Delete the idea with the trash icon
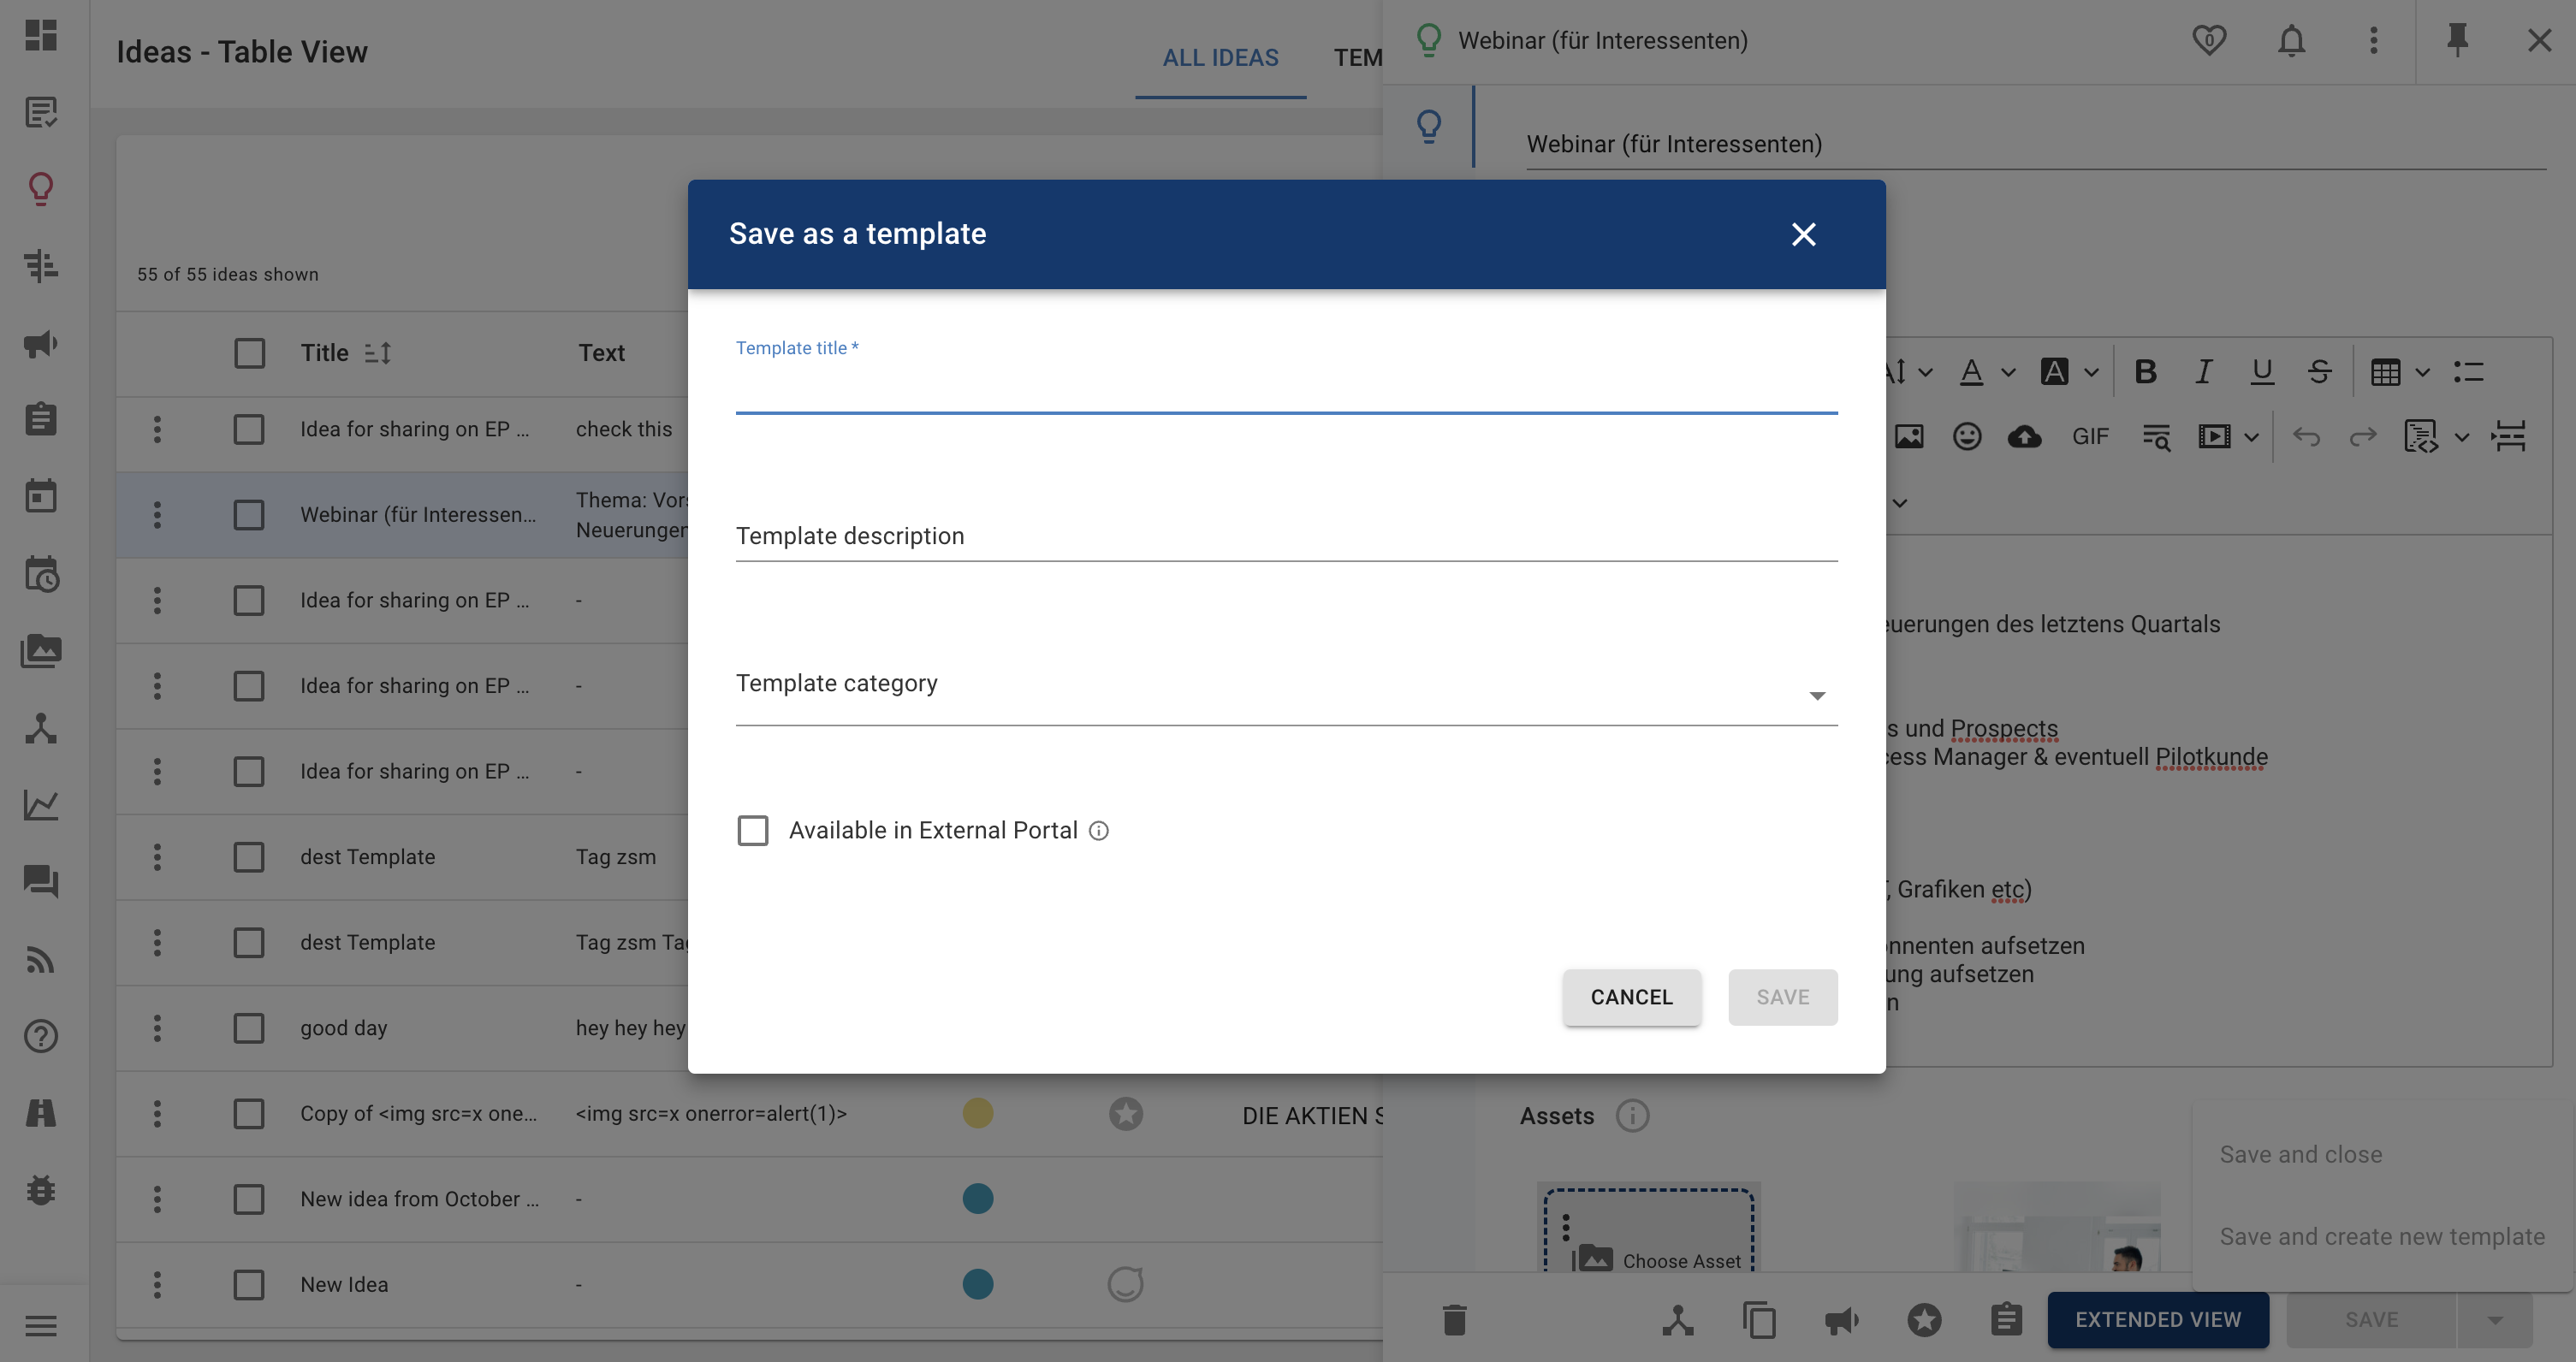 coord(1455,1320)
